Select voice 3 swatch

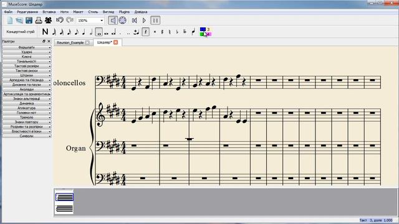[208, 29]
